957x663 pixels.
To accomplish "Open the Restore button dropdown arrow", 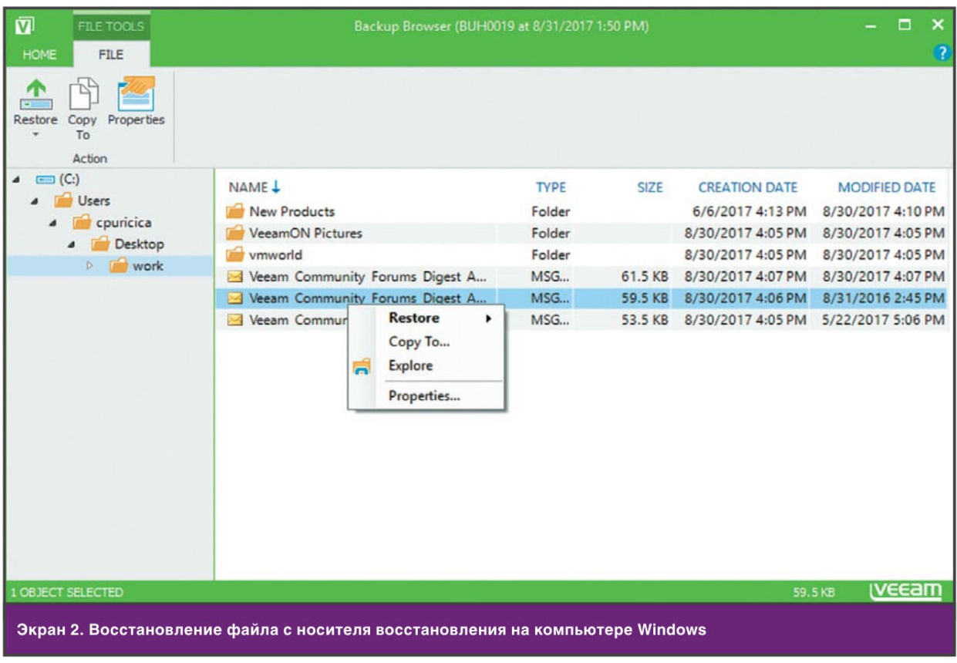I will [35, 134].
